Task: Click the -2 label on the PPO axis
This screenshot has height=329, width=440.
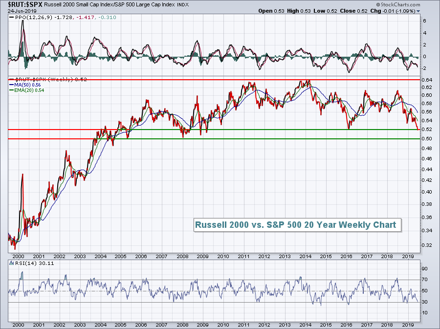Action: coord(425,68)
